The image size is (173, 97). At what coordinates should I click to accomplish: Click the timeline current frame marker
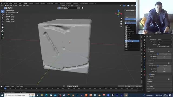pos(5,88)
